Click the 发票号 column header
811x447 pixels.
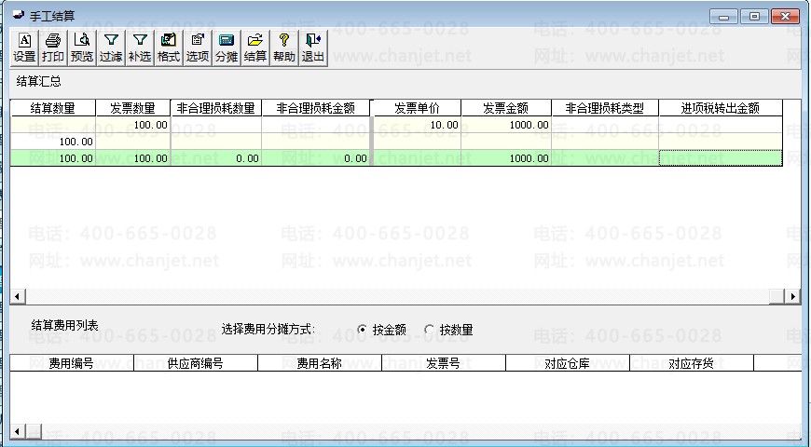coord(444,363)
